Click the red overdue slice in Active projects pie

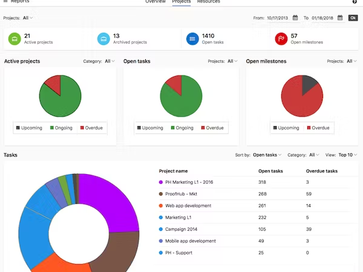tap(54, 83)
